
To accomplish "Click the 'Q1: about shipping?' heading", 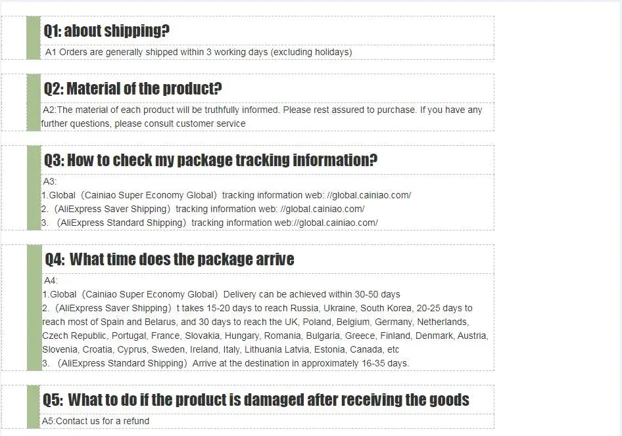I will coord(107,30).
